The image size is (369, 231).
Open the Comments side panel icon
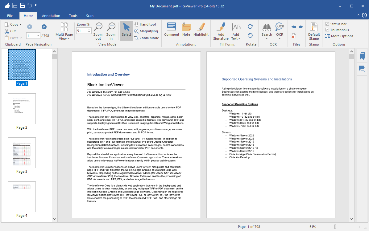coord(362,69)
